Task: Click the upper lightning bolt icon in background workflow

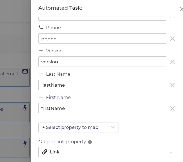Action: coord(25,108)
